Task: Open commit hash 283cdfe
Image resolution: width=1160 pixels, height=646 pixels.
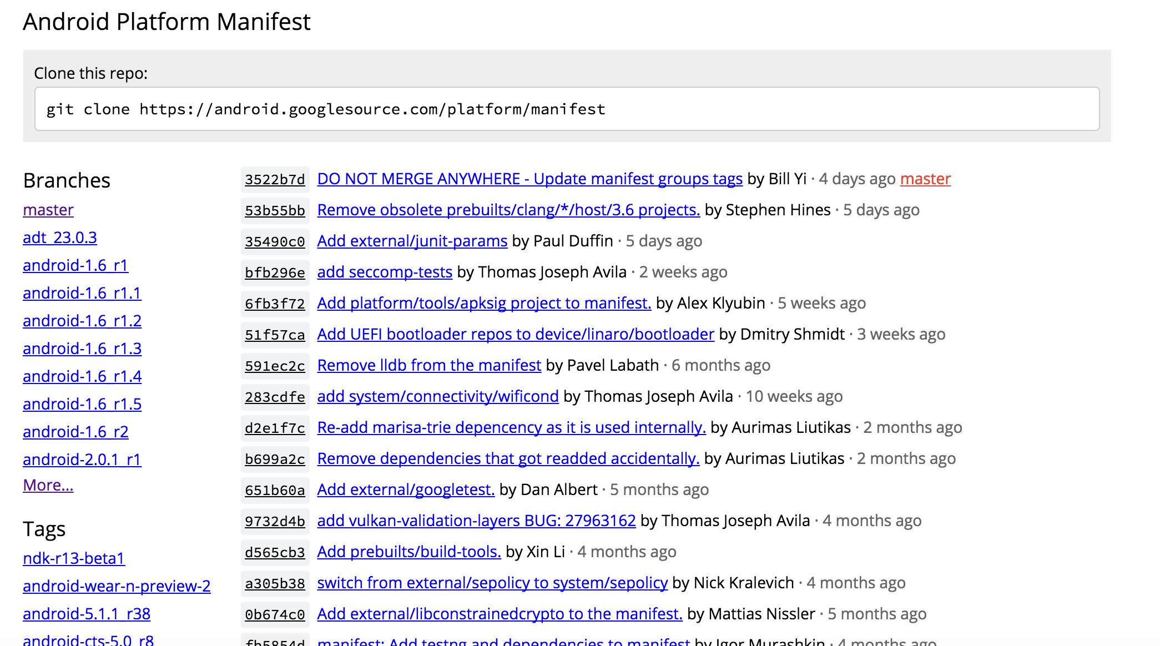Action: point(275,397)
